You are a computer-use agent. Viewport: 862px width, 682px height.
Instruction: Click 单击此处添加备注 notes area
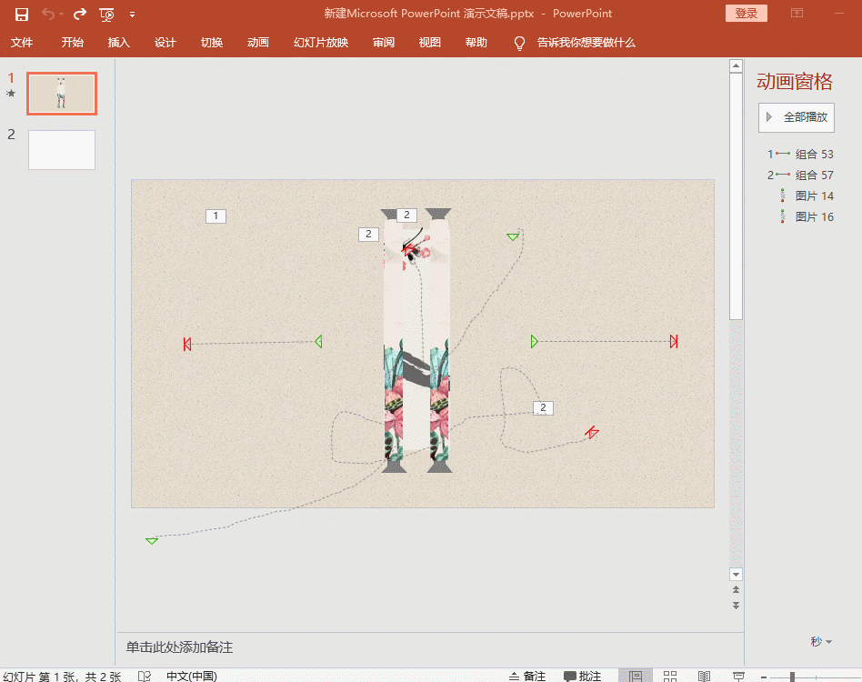(x=179, y=647)
